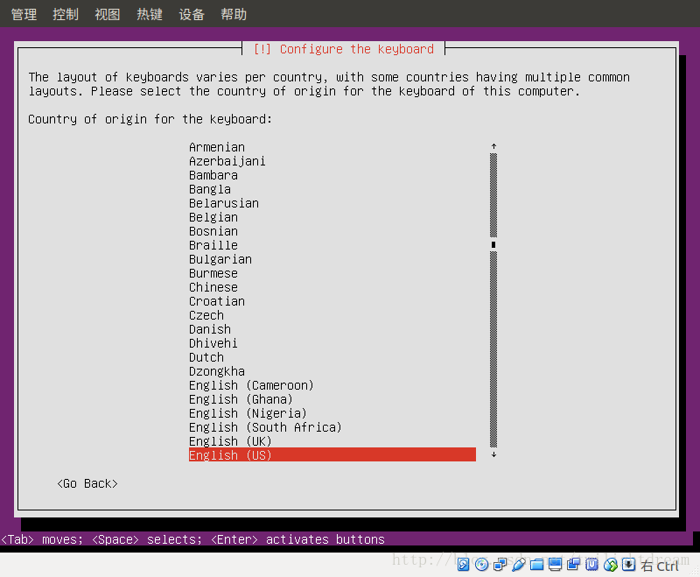Viewport: 700px width, 577px height.
Task: Open the 设备 menu
Action: (x=191, y=13)
